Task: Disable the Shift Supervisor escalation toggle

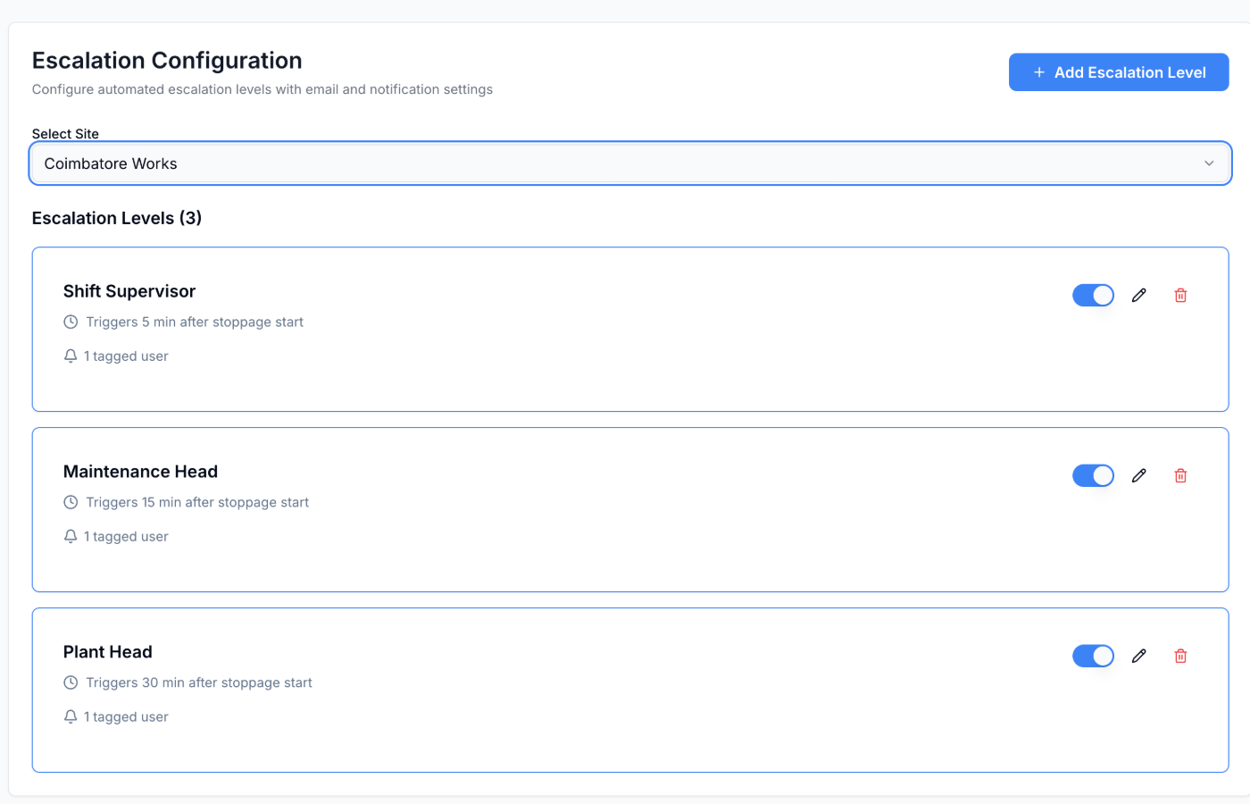Action: click(x=1093, y=295)
